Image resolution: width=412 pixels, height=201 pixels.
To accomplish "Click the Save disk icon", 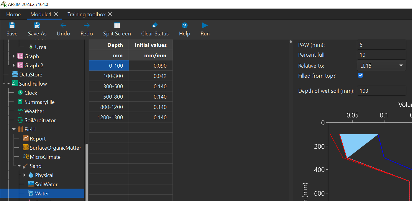I will click(x=12, y=25).
